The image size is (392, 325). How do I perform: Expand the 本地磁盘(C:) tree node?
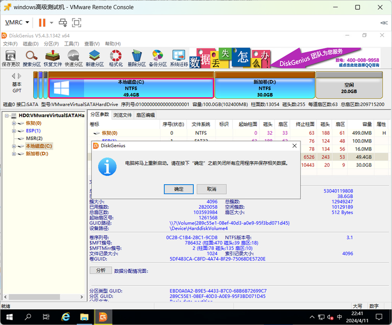tap(14, 146)
